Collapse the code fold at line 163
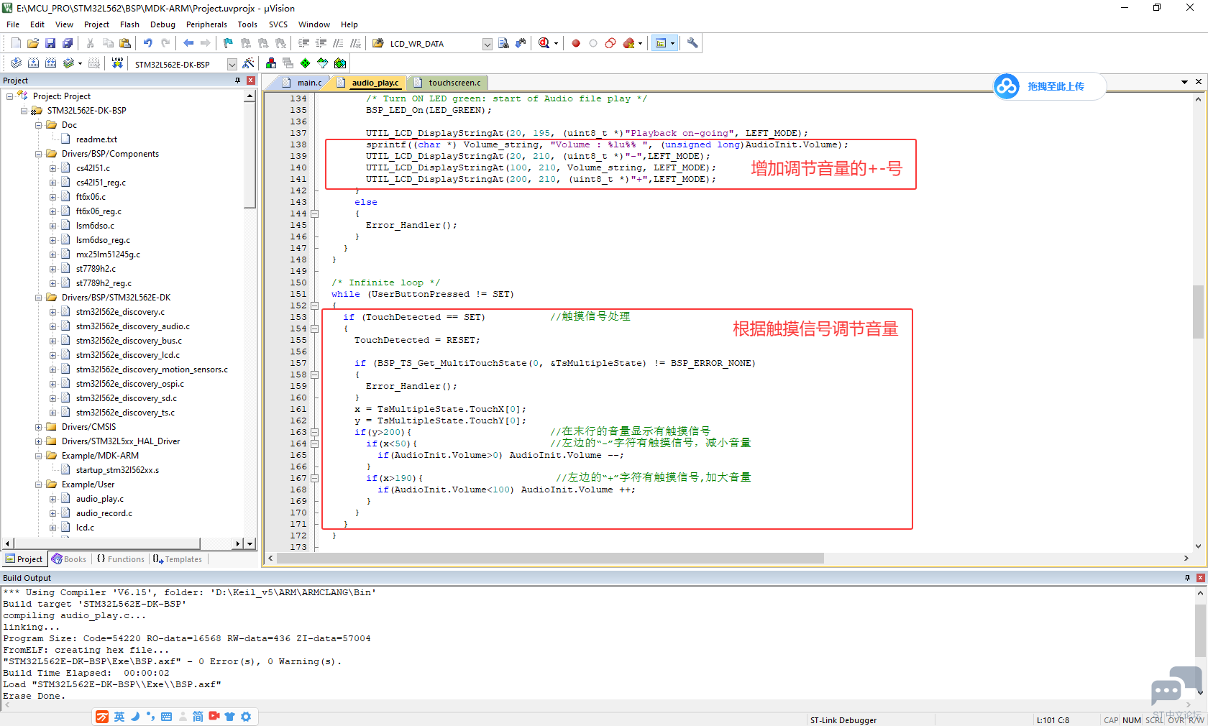 (314, 432)
